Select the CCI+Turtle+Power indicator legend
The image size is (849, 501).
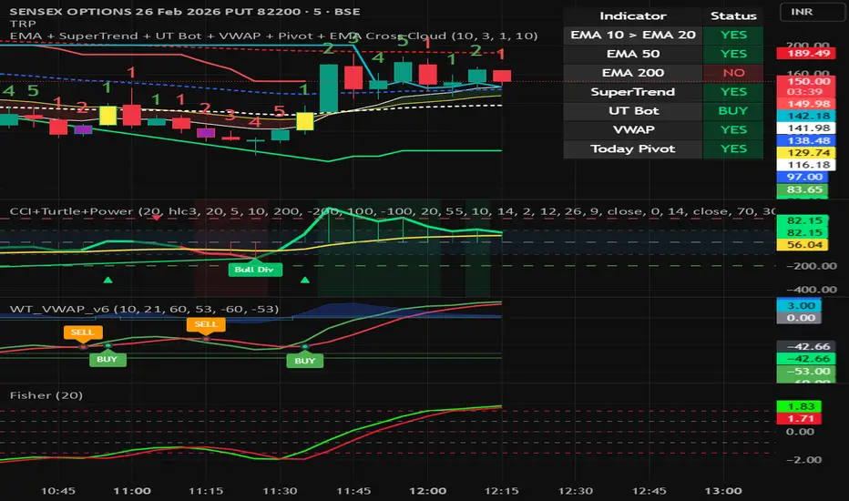click(393, 211)
